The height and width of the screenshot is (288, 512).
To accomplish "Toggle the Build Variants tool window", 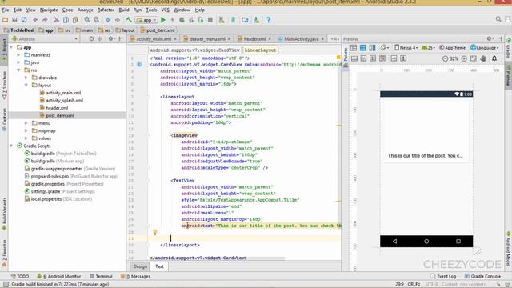I will click(x=4, y=214).
